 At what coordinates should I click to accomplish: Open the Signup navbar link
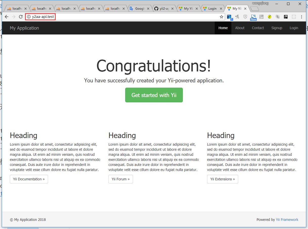tap(277, 28)
